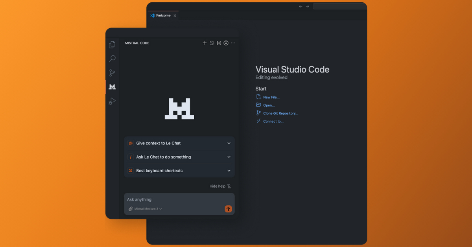
Task: Select the Mistral Code activity bar icon
Action: click(112, 87)
